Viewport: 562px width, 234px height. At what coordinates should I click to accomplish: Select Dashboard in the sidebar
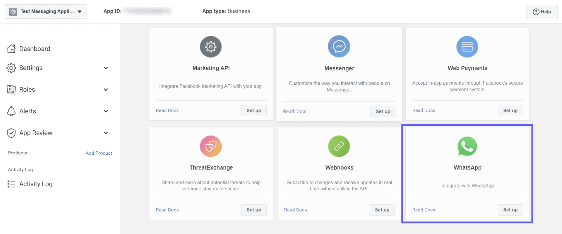click(x=35, y=49)
